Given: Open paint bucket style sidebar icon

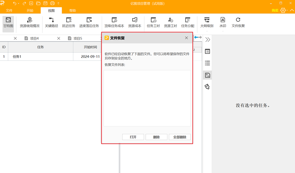Looking at the screenshot, I should [207, 87].
